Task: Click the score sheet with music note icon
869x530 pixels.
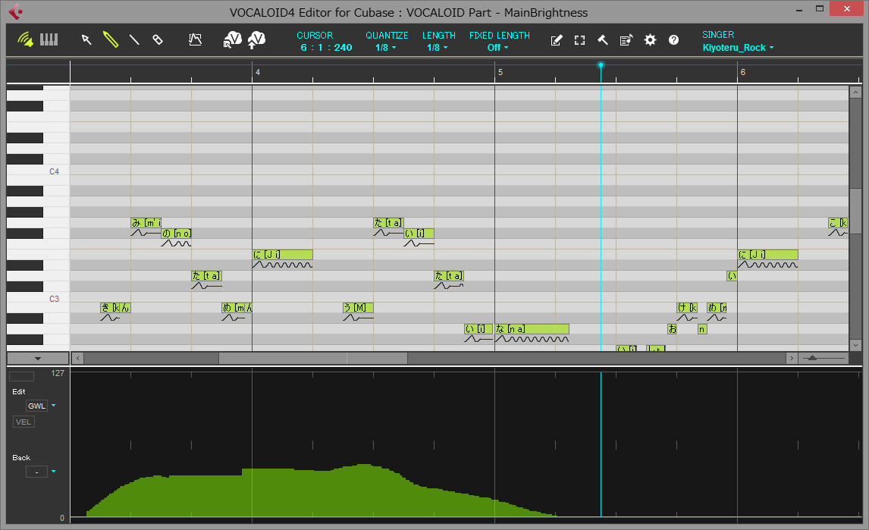Action: [626, 40]
